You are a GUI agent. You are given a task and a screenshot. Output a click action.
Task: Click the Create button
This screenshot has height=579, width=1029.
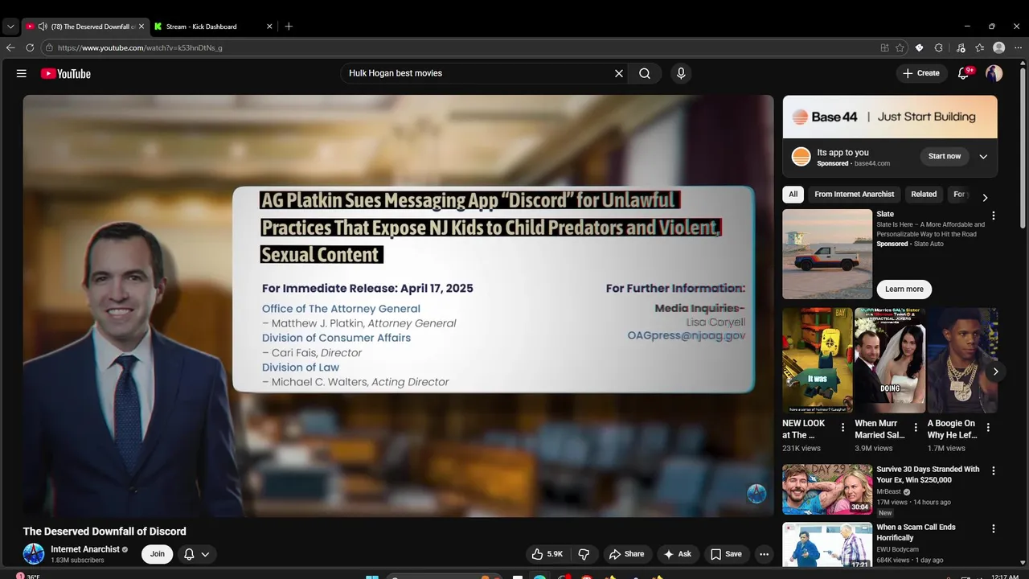click(x=921, y=73)
